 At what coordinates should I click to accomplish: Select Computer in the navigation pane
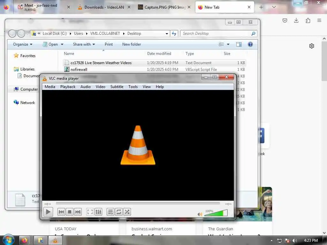29,89
